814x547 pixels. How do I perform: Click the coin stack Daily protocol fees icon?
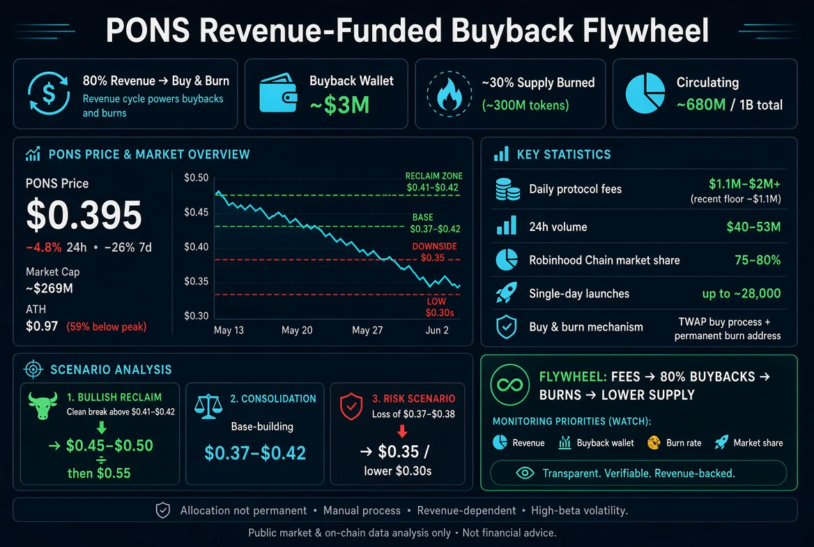point(507,189)
